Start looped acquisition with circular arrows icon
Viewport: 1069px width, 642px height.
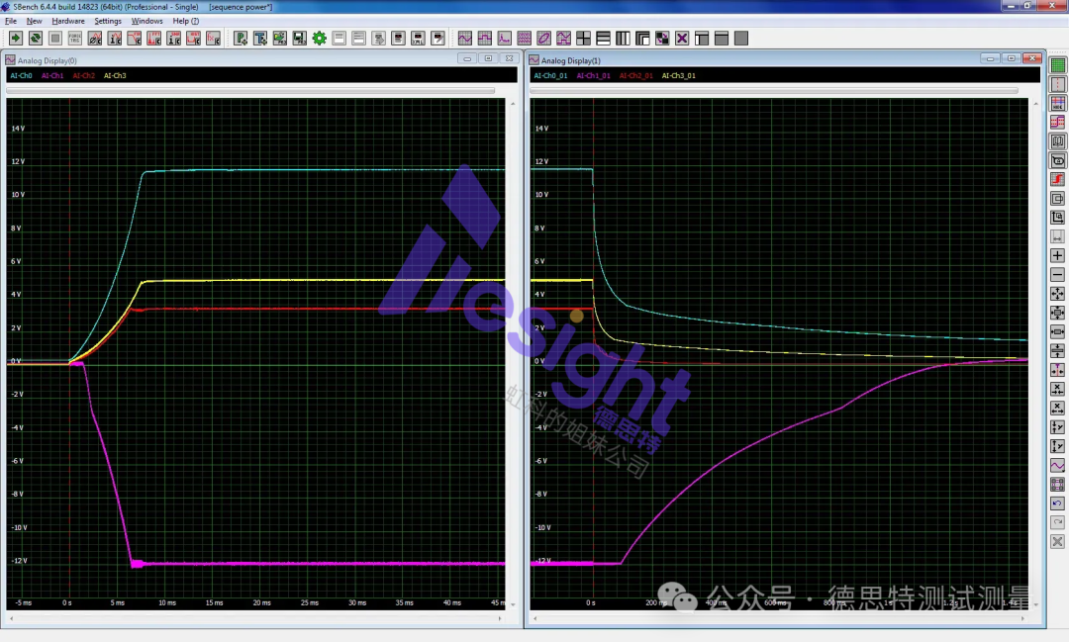(x=36, y=39)
